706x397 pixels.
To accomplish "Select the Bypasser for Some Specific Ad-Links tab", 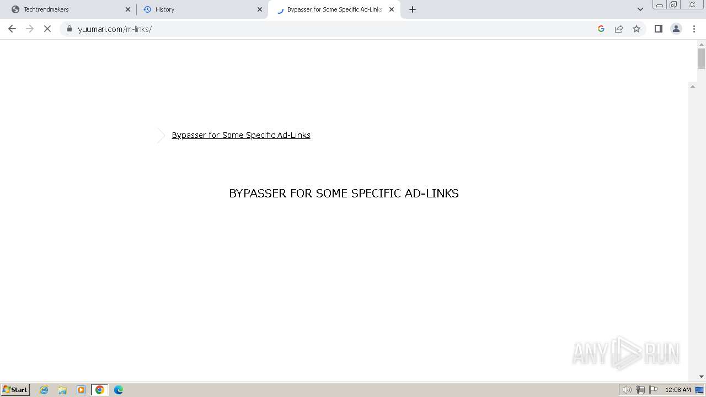I will pyautogui.click(x=334, y=9).
